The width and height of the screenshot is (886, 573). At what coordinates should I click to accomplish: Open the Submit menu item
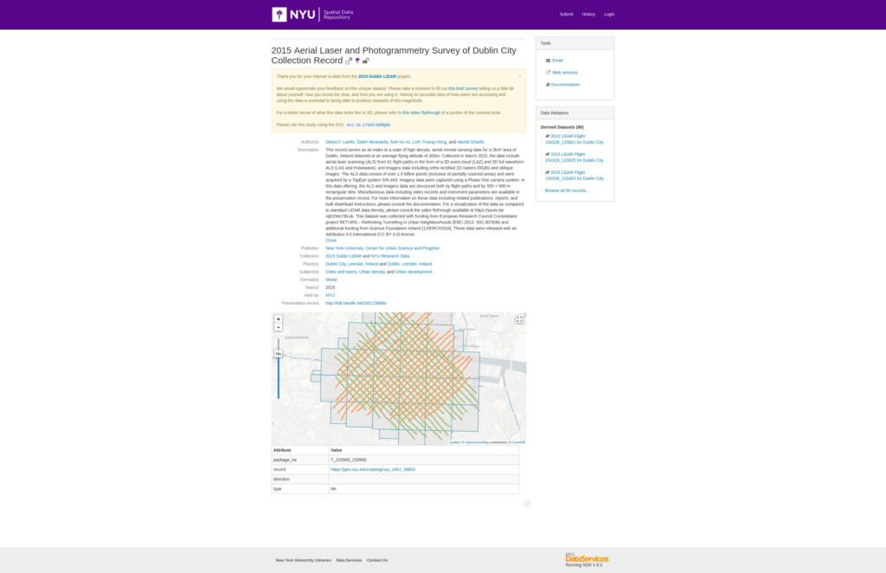[566, 14]
